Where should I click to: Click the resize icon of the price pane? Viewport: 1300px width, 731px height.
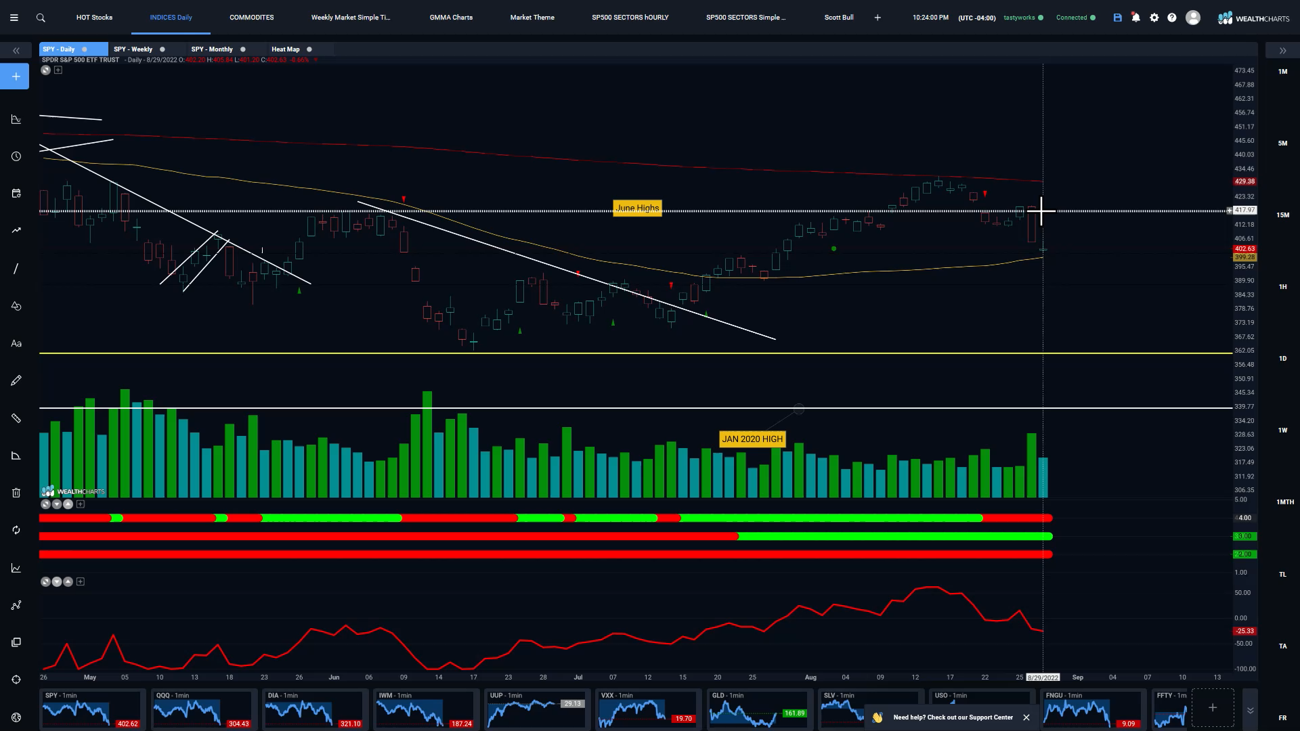click(45, 70)
